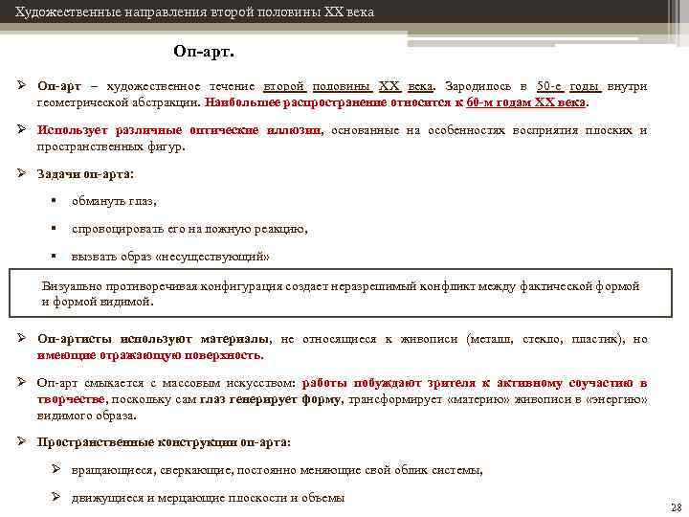Click the line "вращающиеся, сверкающие, постоянно меняющие свой облик системы,"

[x=278, y=470]
